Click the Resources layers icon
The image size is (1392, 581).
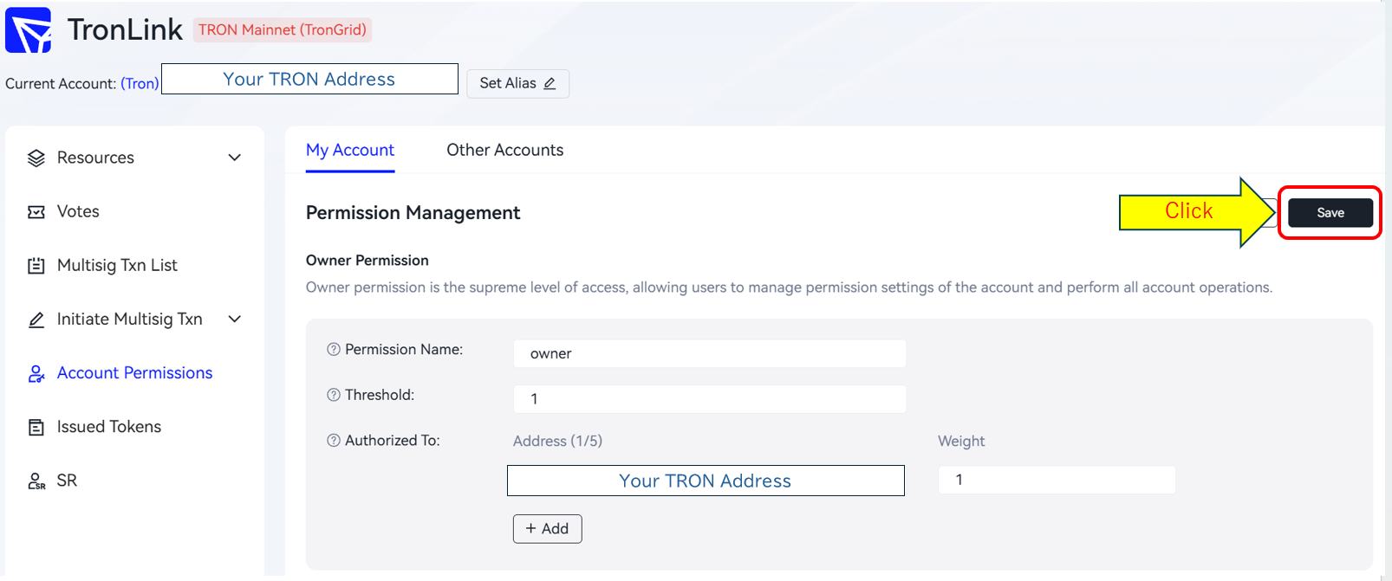pos(36,158)
